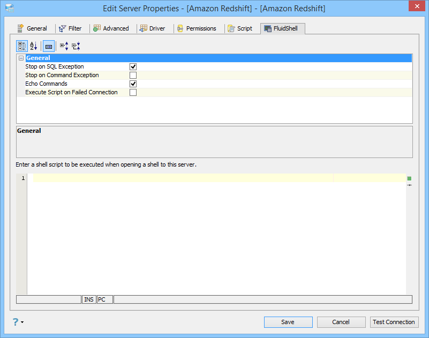Click the General heading in the description pane

pyautogui.click(x=29, y=131)
